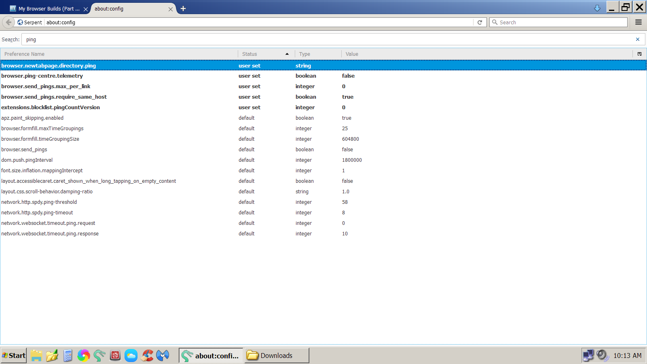Click the network tray icon
The height and width of the screenshot is (364, 647).
tap(588, 356)
